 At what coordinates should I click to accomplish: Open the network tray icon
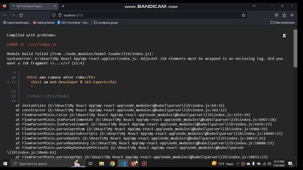pyautogui.click(x=264, y=164)
